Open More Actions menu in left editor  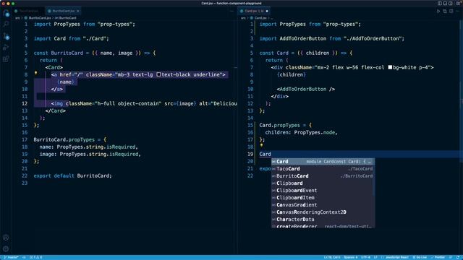point(231,11)
